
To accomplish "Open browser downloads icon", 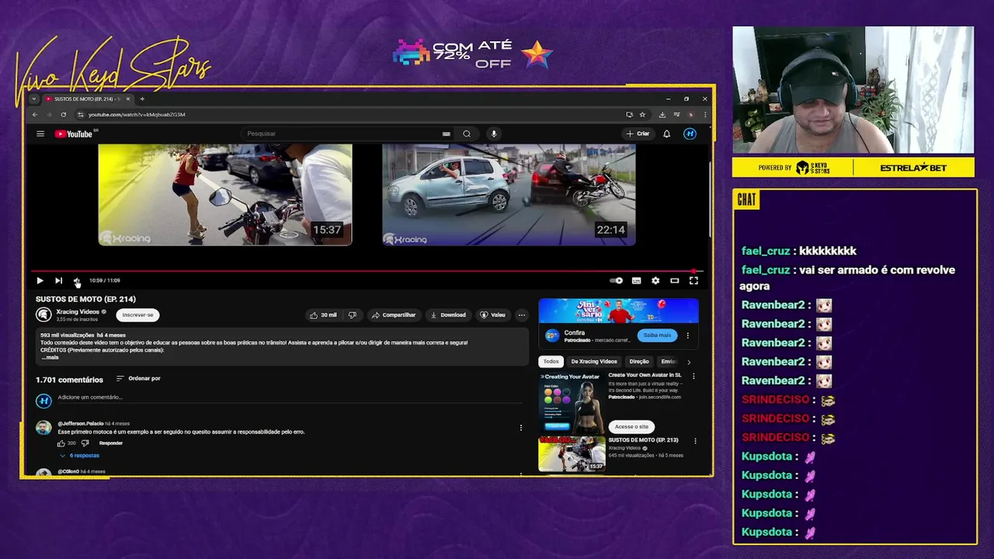I will (662, 114).
